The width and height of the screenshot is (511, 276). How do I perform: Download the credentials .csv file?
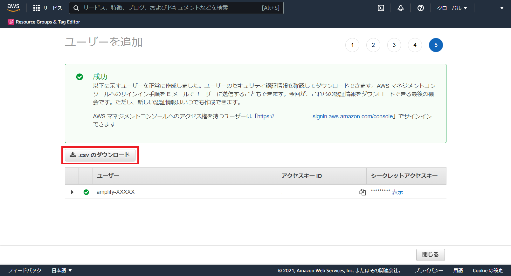(100, 155)
